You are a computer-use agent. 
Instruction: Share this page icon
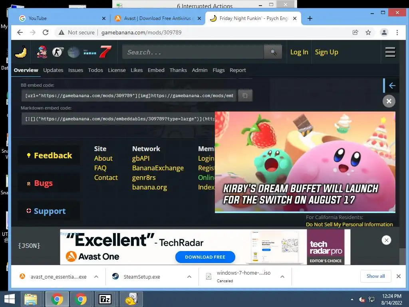coord(355,32)
